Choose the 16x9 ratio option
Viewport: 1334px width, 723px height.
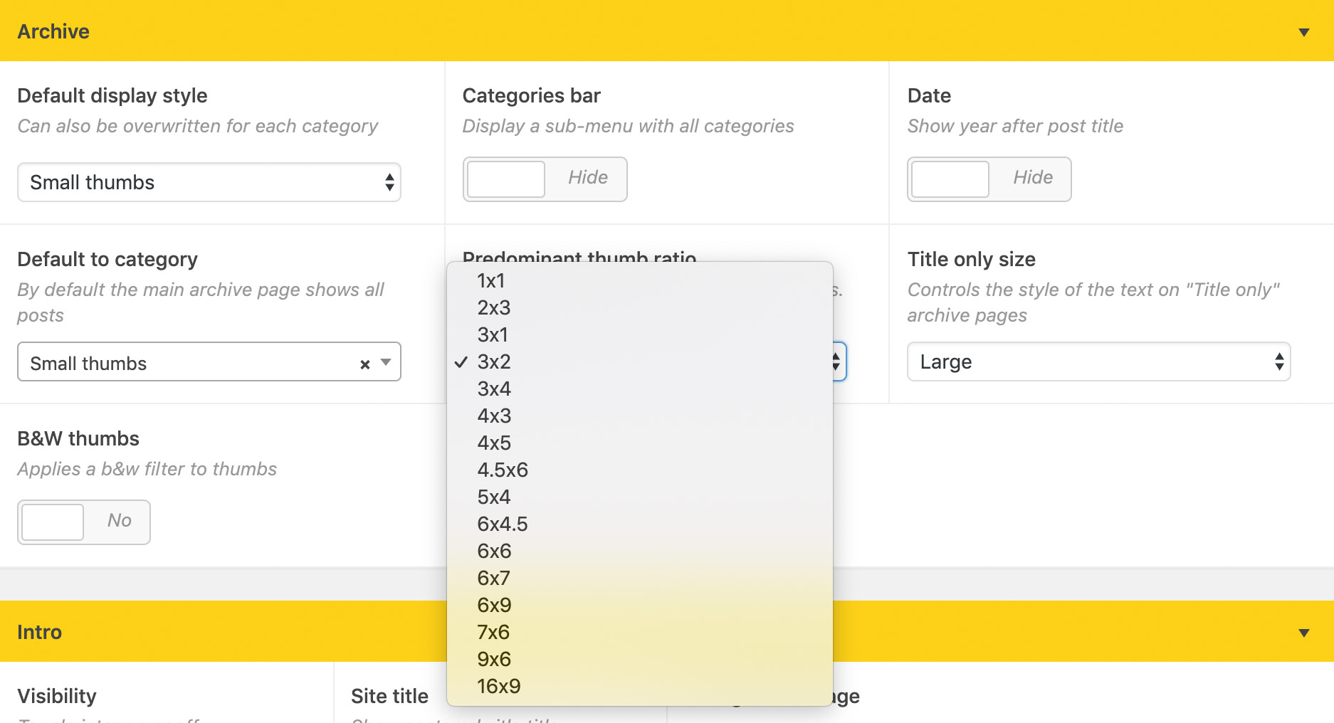(x=498, y=687)
